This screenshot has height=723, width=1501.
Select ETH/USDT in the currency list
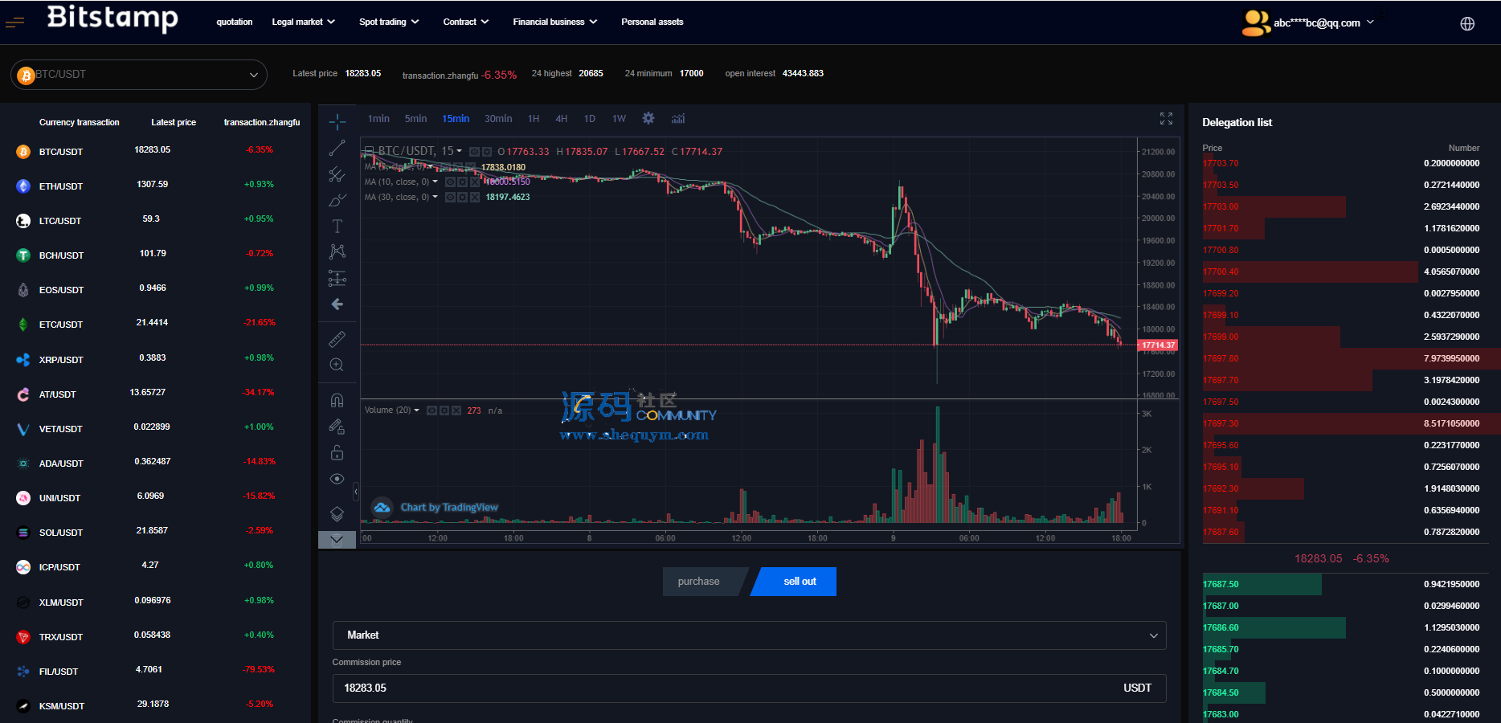point(156,186)
